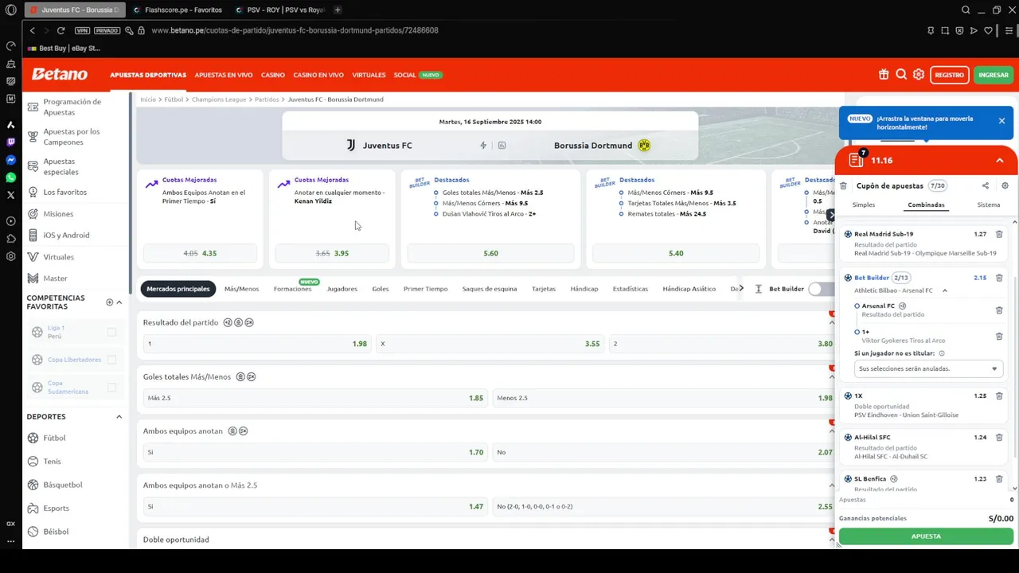This screenshot has height=573, width=1019.
Task: Click the Ingresar button
Action: (994, 75)
